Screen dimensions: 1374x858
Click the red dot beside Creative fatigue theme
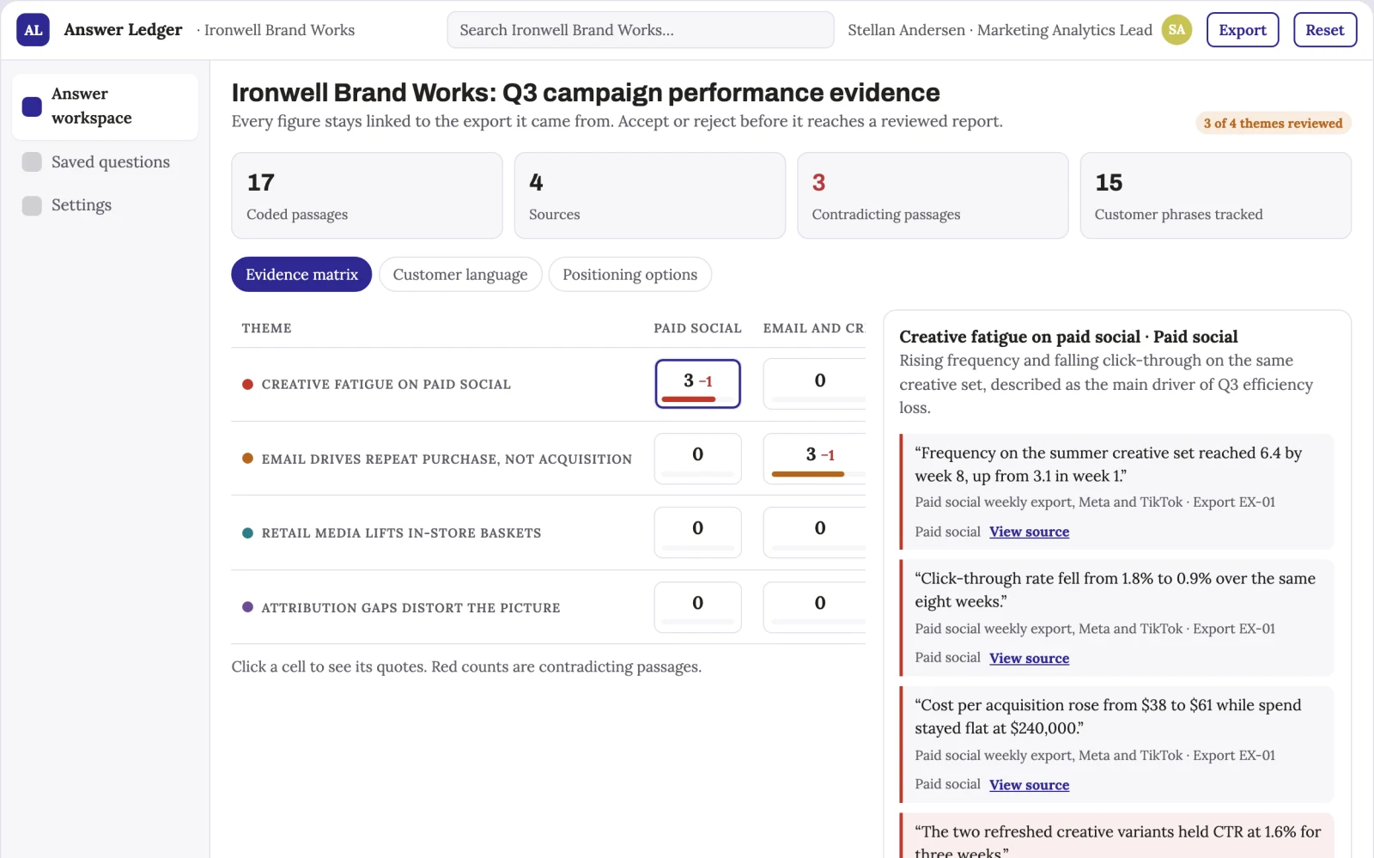coord(247,385)
